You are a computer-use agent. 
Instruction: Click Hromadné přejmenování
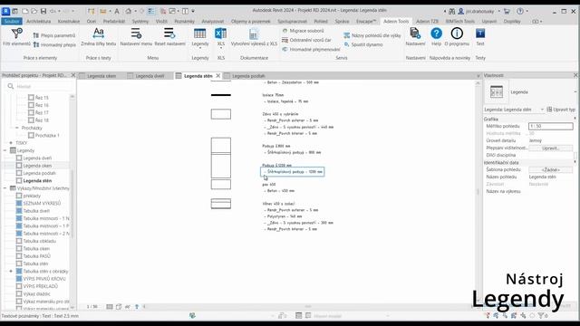(311, 49)
